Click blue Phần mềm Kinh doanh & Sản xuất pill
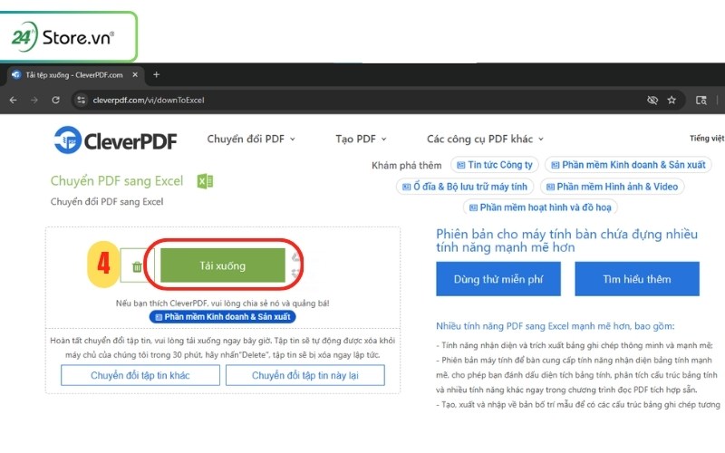This screenshot has height=453, width=725. (x=223, y=316)
